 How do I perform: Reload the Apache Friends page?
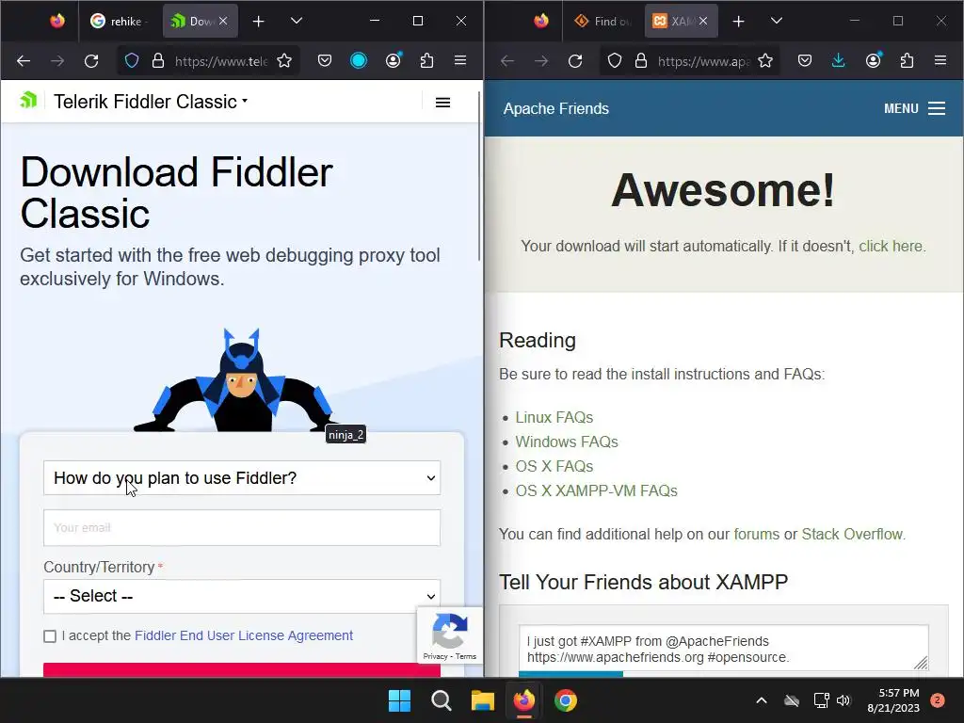575,61
